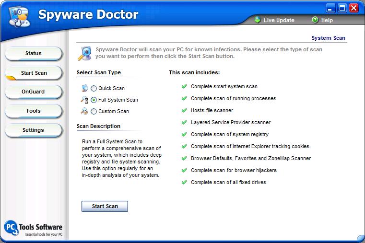Open the Help link text
Viewport: 365px width, 243px height.
(x=327, y=20)
